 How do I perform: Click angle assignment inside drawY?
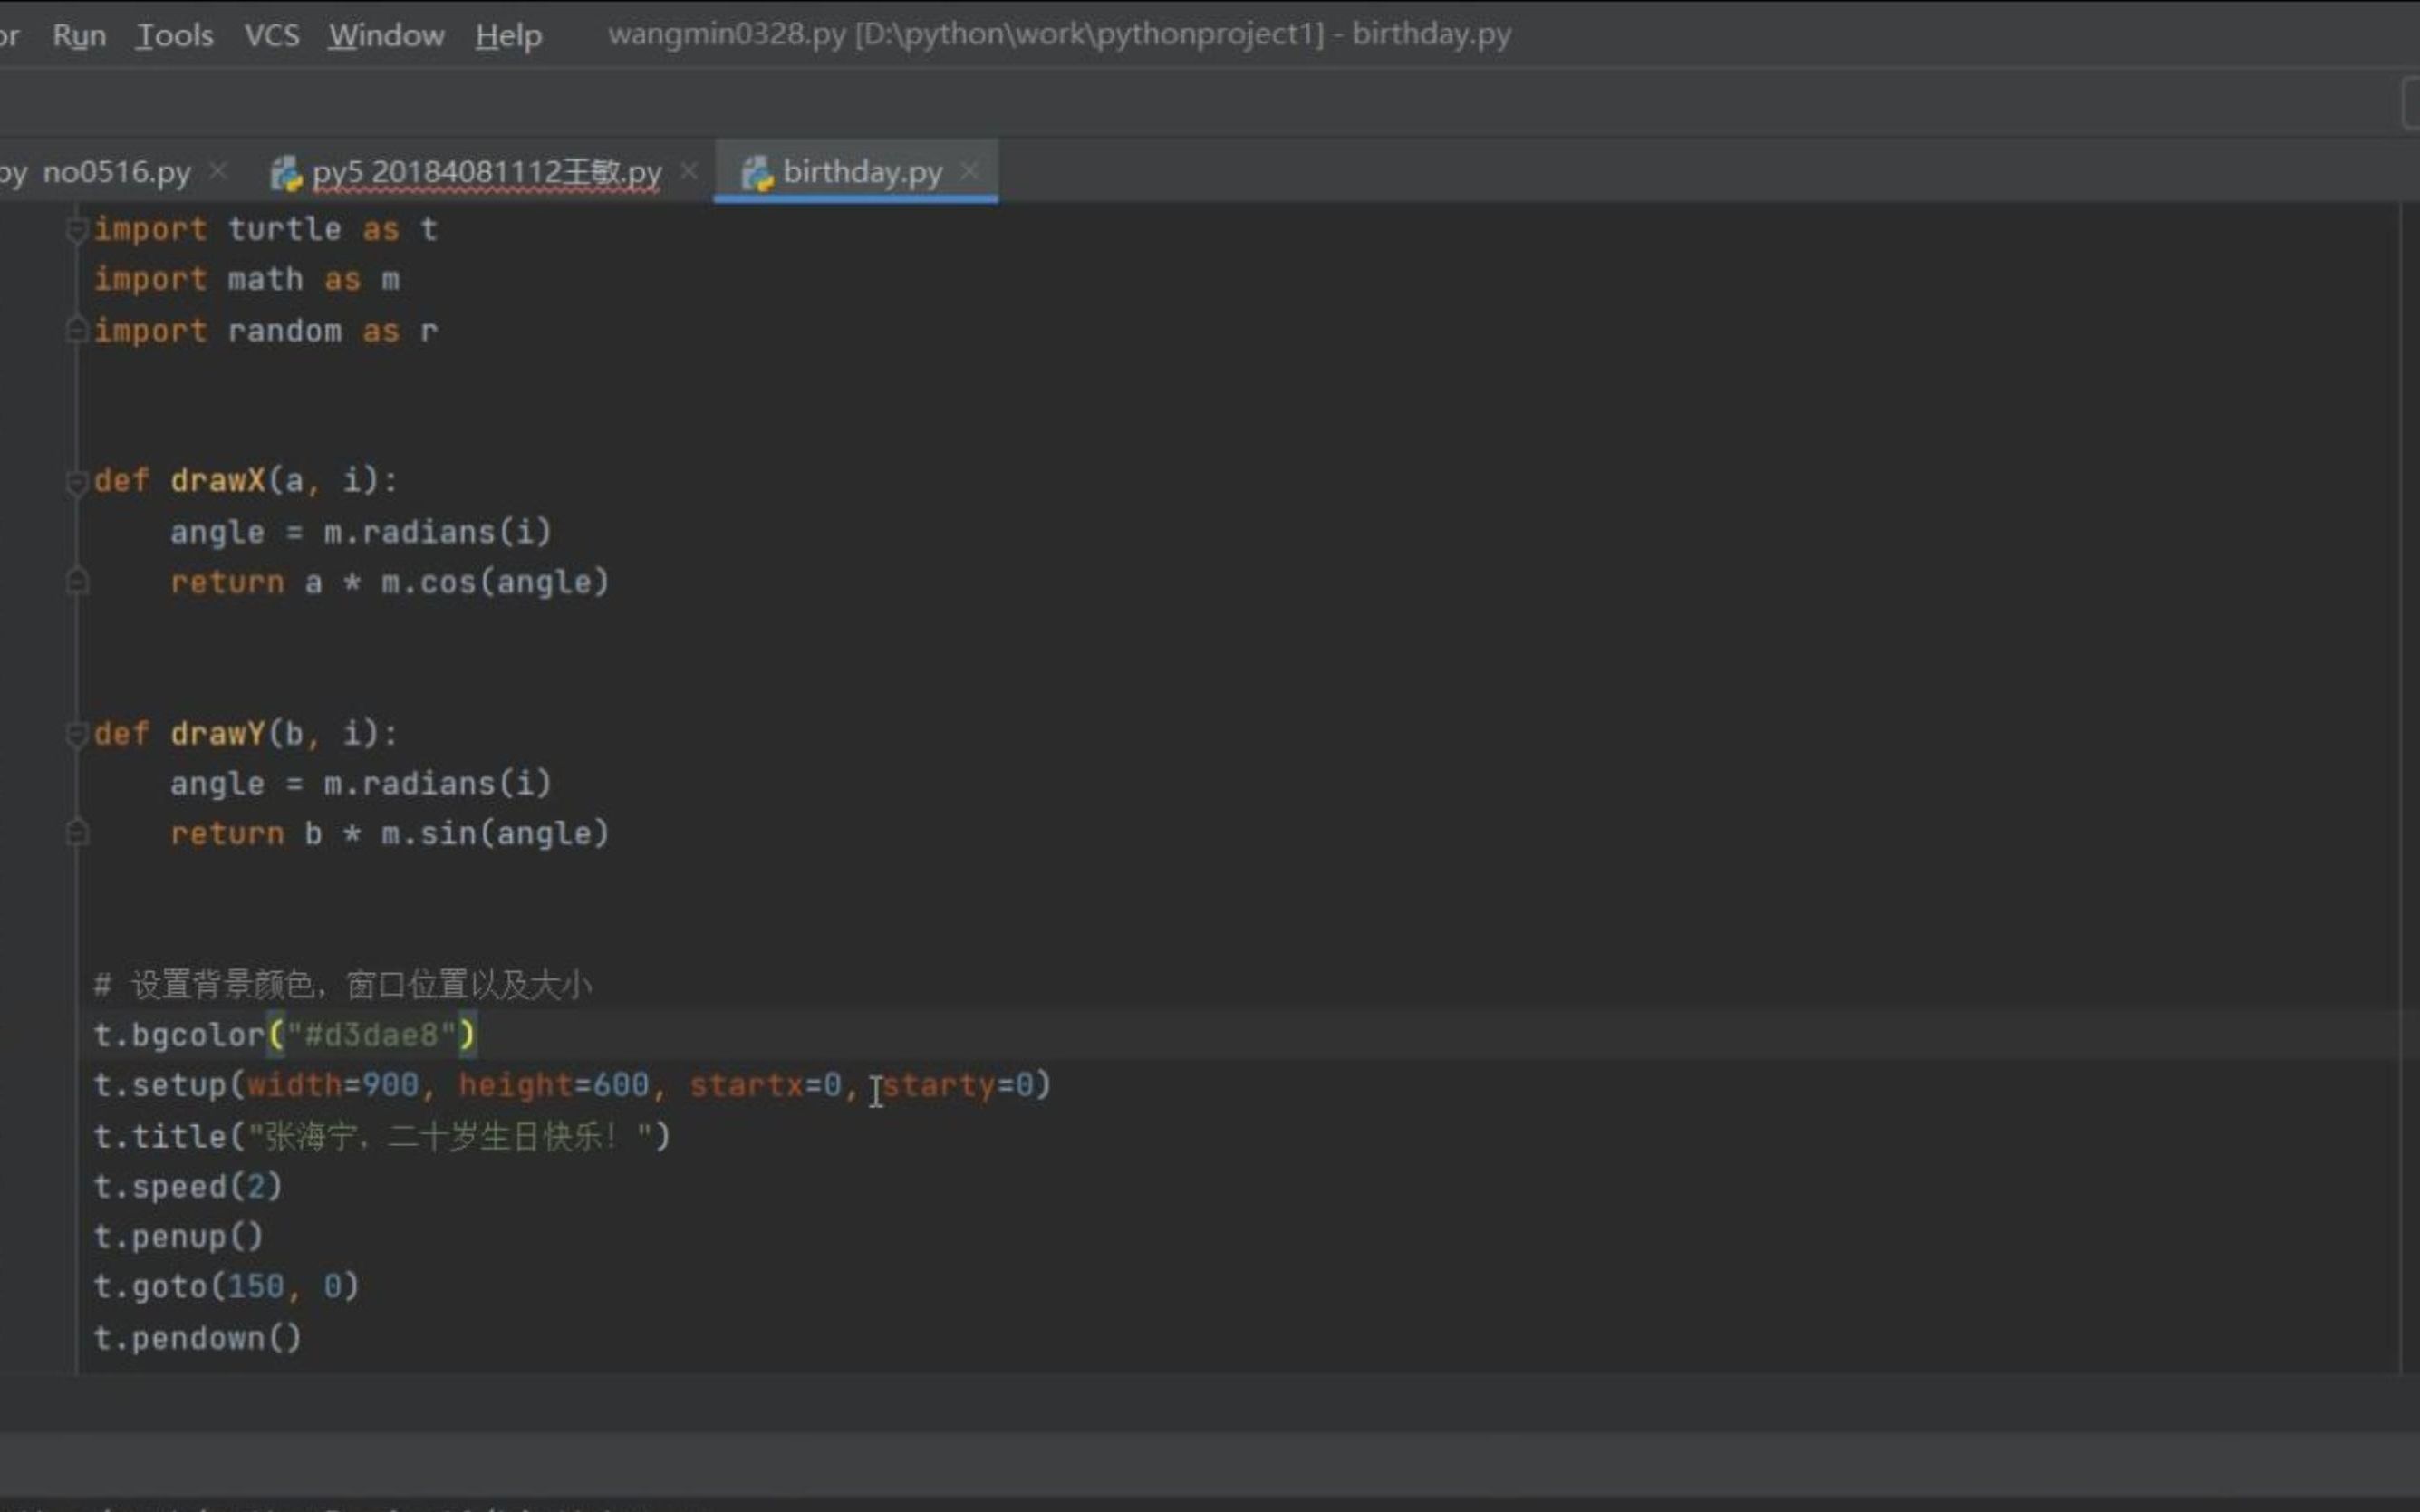360,784
